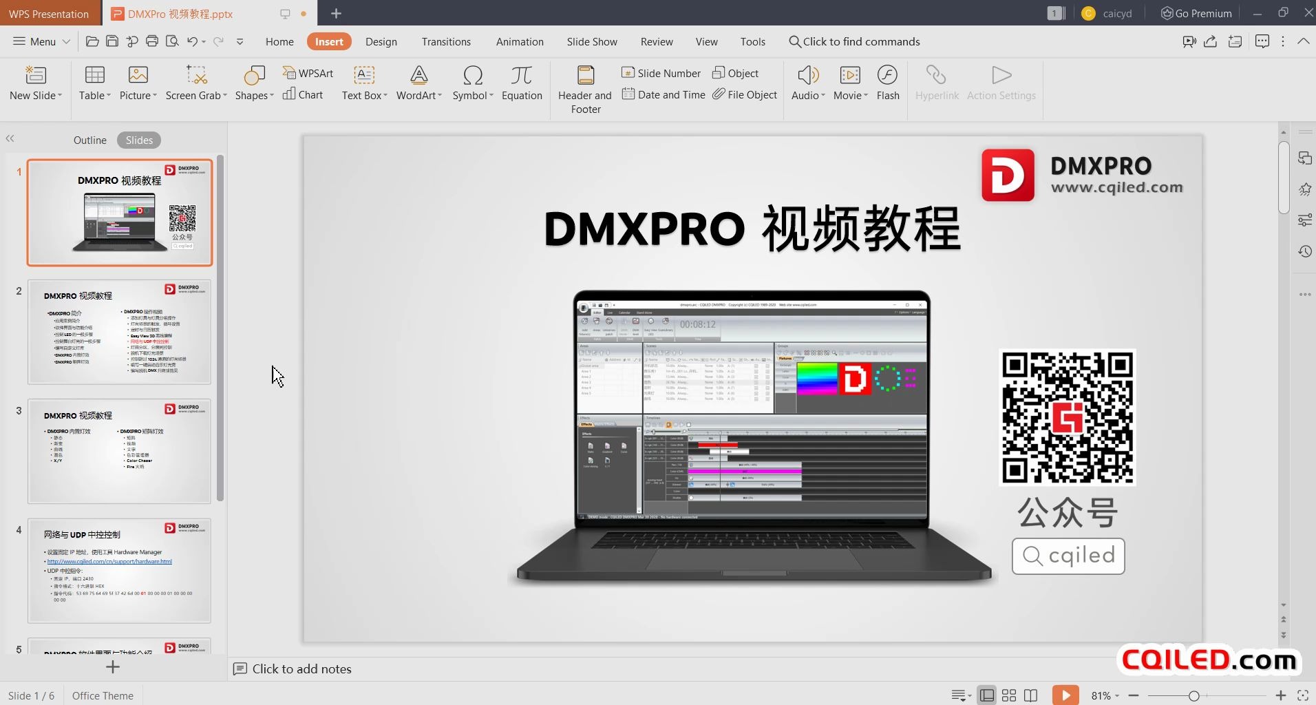Switch to Reading view in status bar
The height and width of the screenshot is (705, 1316).
pos(1030,695)
